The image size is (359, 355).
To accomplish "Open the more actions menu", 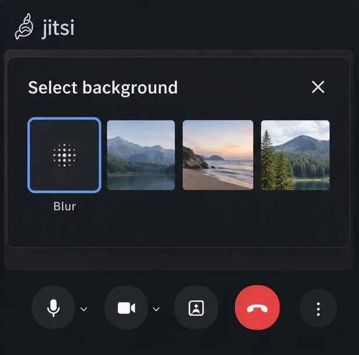I will (318, 308).
